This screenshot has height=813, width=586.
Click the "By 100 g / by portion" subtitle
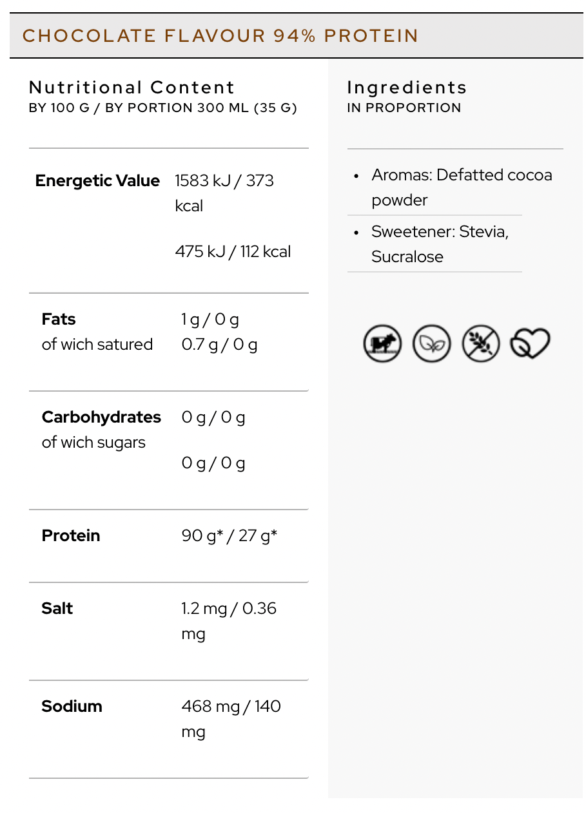pyautogui.click(x=163, y=108)
